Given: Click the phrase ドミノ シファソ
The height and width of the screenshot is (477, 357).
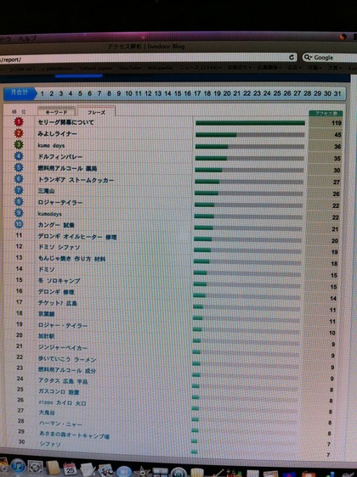Looking at the screenshot, I should (59, 247).
